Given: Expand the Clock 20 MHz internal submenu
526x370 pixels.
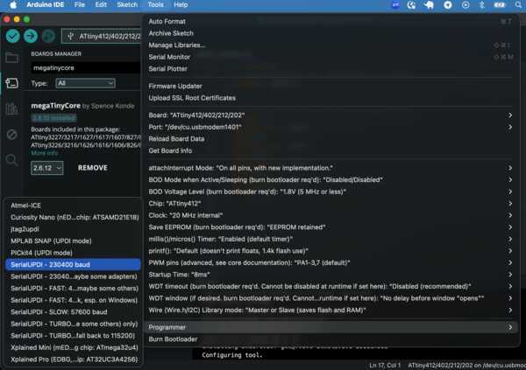Looking at the screenshot, I should pyautogui.click(x=331, y=215).
